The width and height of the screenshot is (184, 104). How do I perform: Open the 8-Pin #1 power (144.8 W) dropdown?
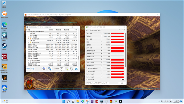pos(101,74)
